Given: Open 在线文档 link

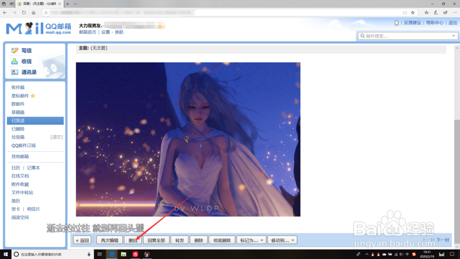Looking at the screenshot, I should click(x=20, y=176).
